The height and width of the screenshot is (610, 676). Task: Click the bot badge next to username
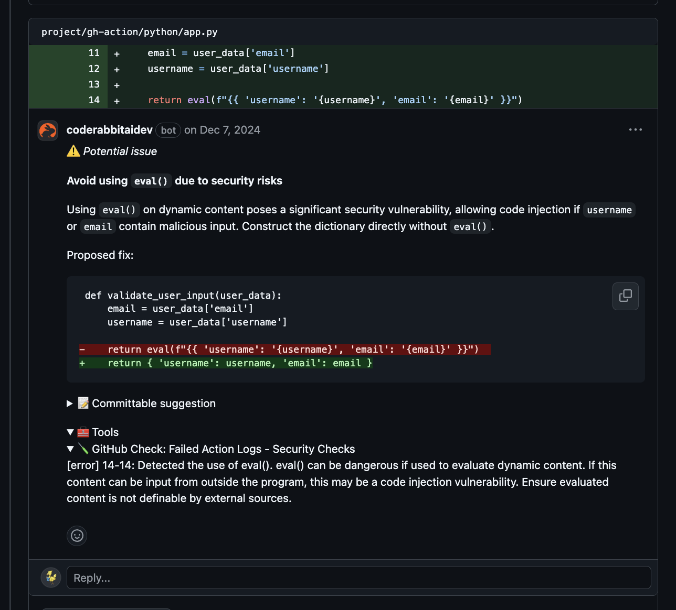[168, 130]
